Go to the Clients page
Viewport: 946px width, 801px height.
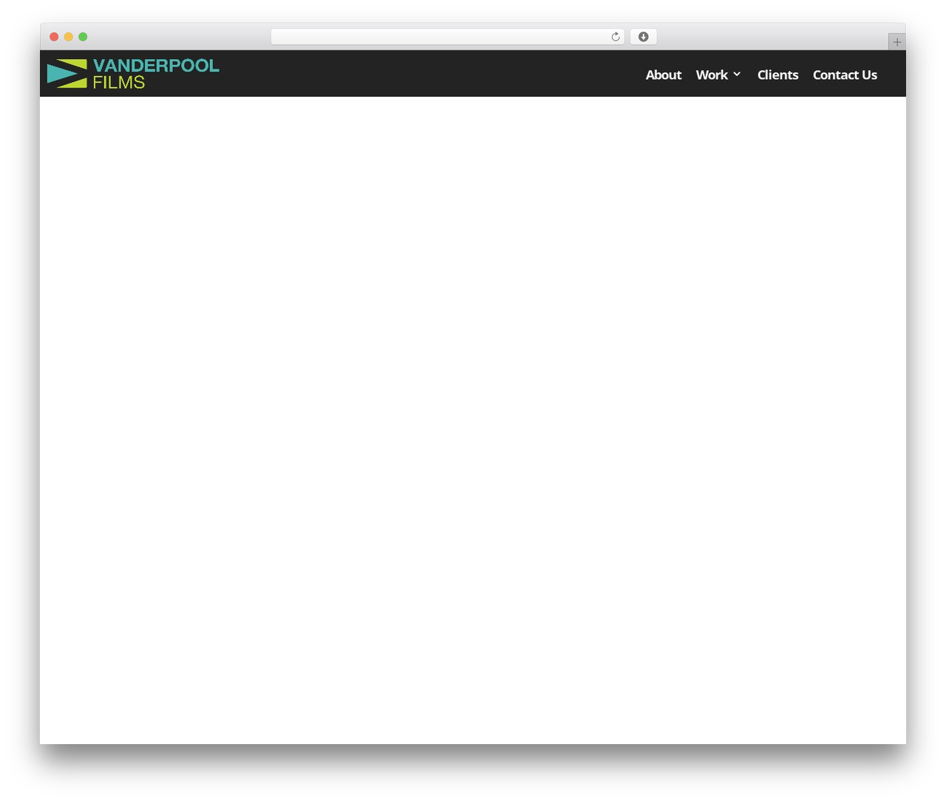pyautogui.click(x=777, y=75)
